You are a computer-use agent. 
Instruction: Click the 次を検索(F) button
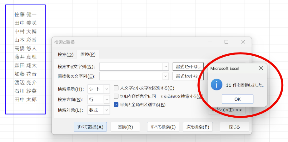pyautogui.click(x=198, y=127)
